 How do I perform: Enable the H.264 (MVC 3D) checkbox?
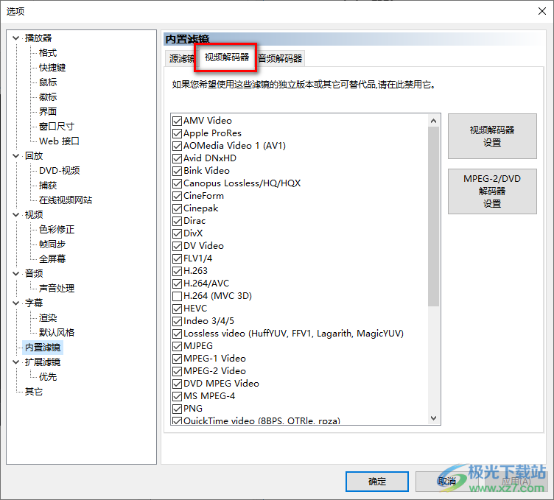(x=177, y=296)
